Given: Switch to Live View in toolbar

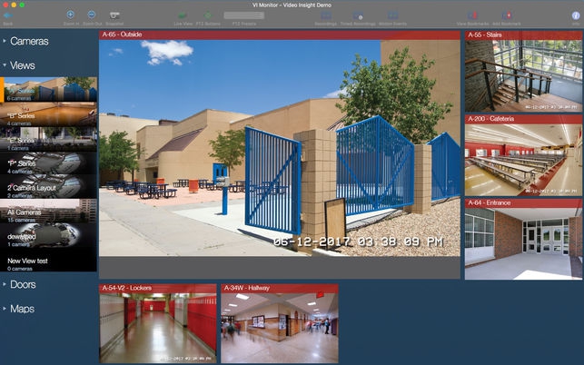Looking at the screenshot, I should click(x=183, y=15).
